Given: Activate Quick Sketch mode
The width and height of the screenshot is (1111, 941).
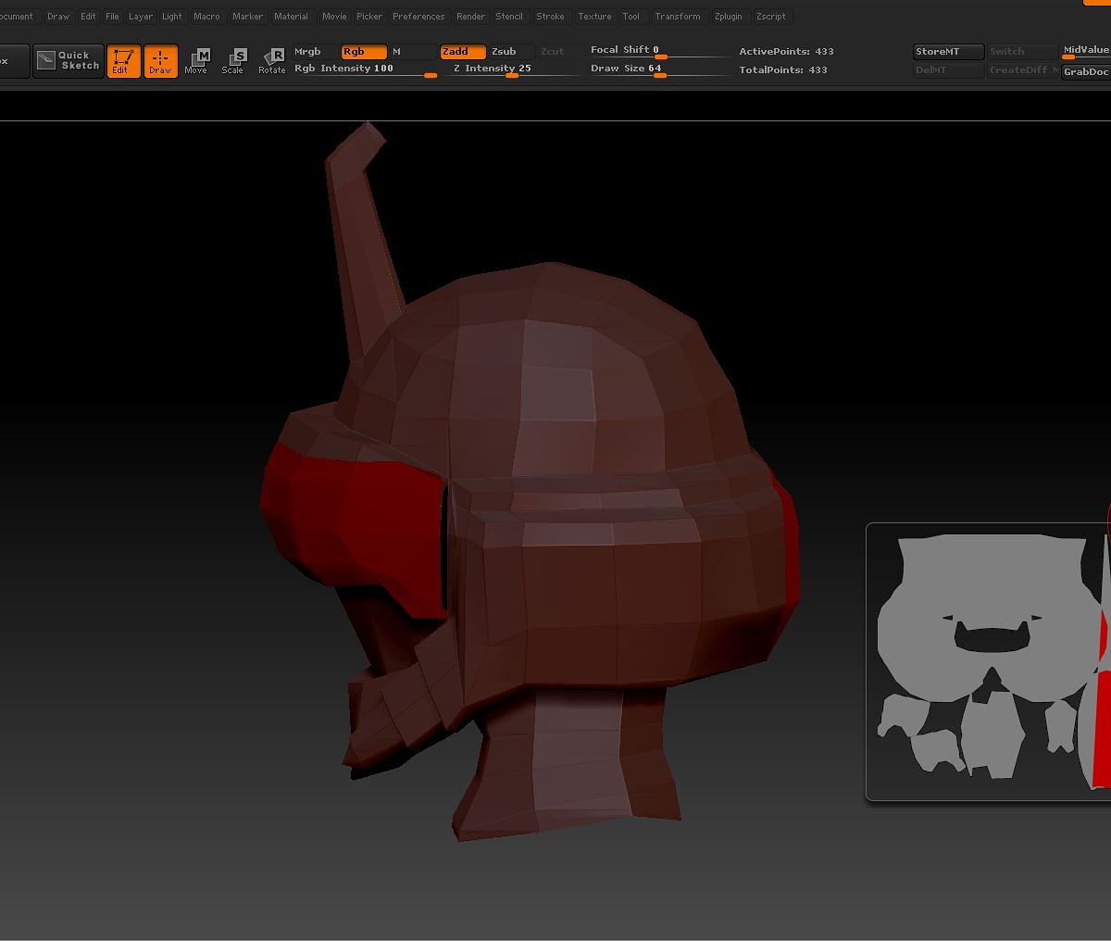Looking at the screenshot, I should click(x=68, y=60).
